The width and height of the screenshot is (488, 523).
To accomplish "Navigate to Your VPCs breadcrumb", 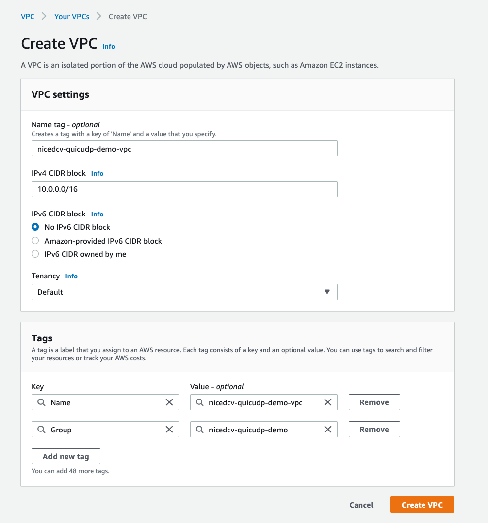I will [71, 16].
